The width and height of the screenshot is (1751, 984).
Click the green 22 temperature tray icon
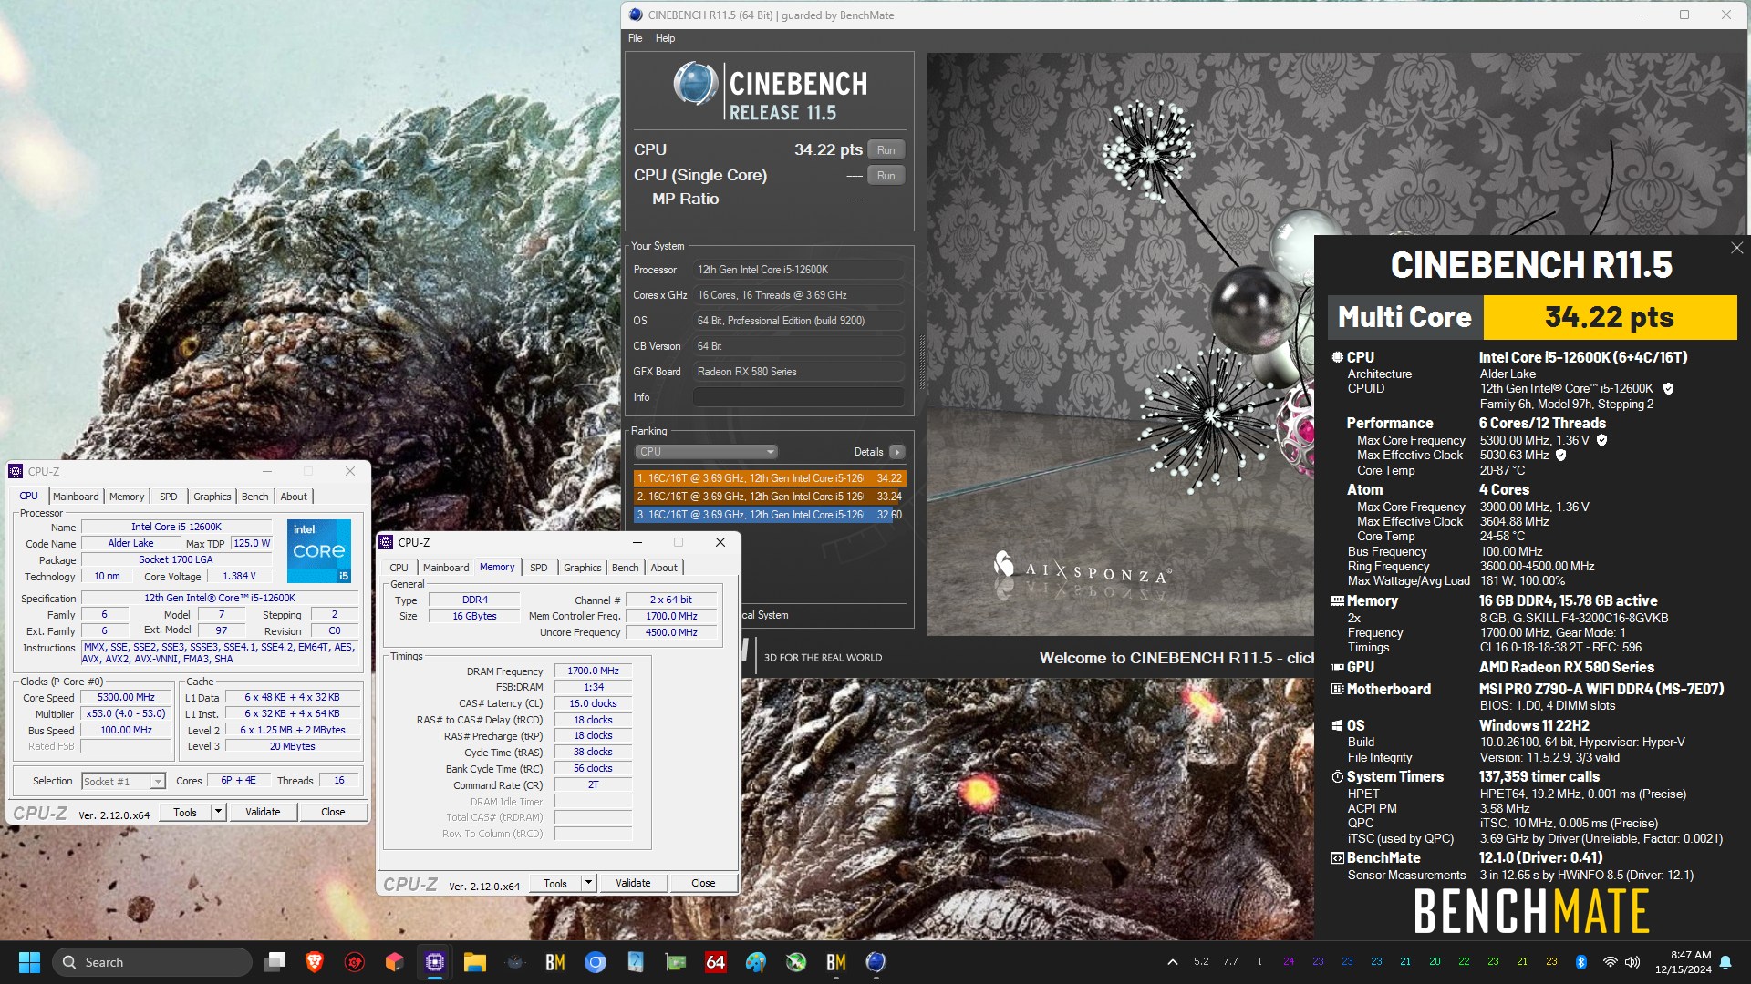pos(1464,962)
